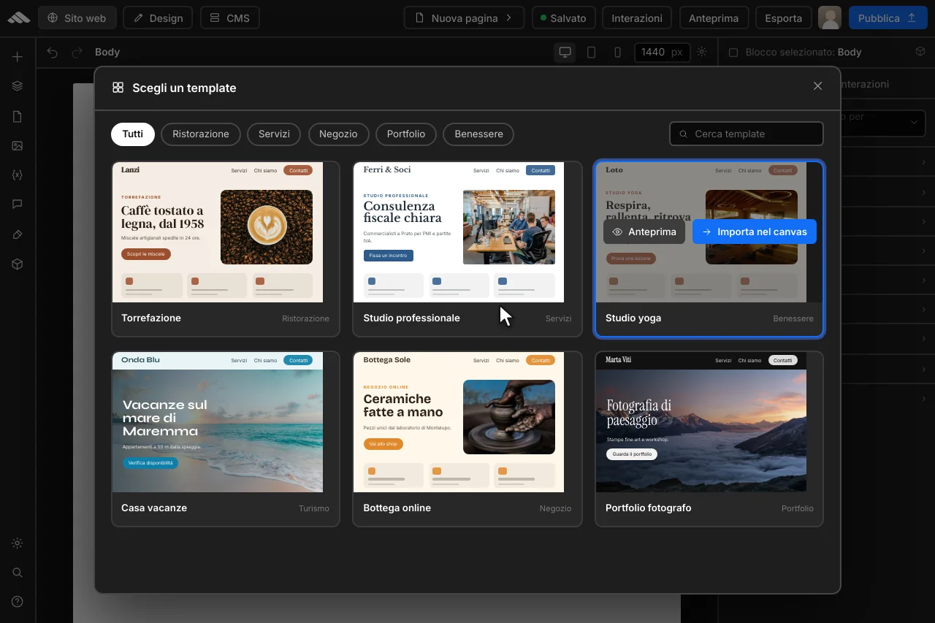Switch to Design mode
This screenshot has height=623, width=935.
click(x=158, y=18)
